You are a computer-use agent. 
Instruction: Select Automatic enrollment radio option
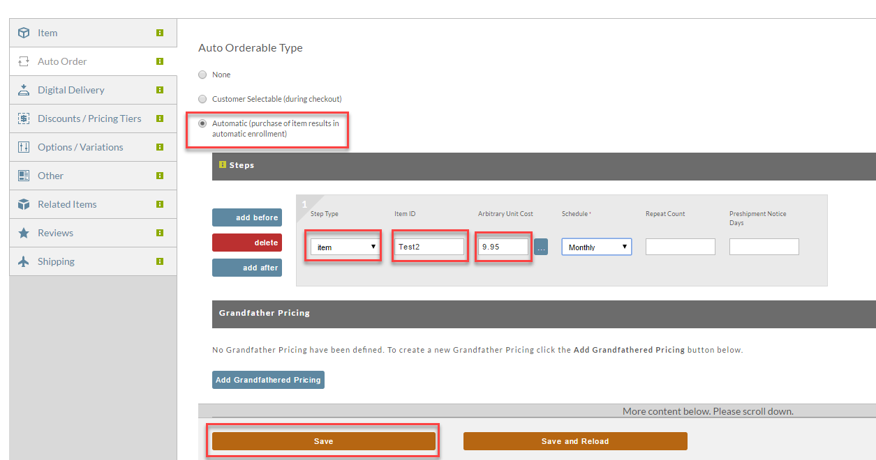202,123
